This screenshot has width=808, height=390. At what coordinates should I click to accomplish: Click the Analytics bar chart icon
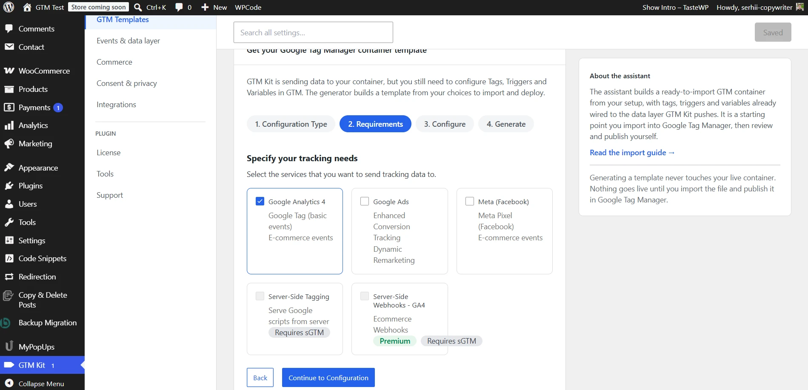click(x=9, y=125)
